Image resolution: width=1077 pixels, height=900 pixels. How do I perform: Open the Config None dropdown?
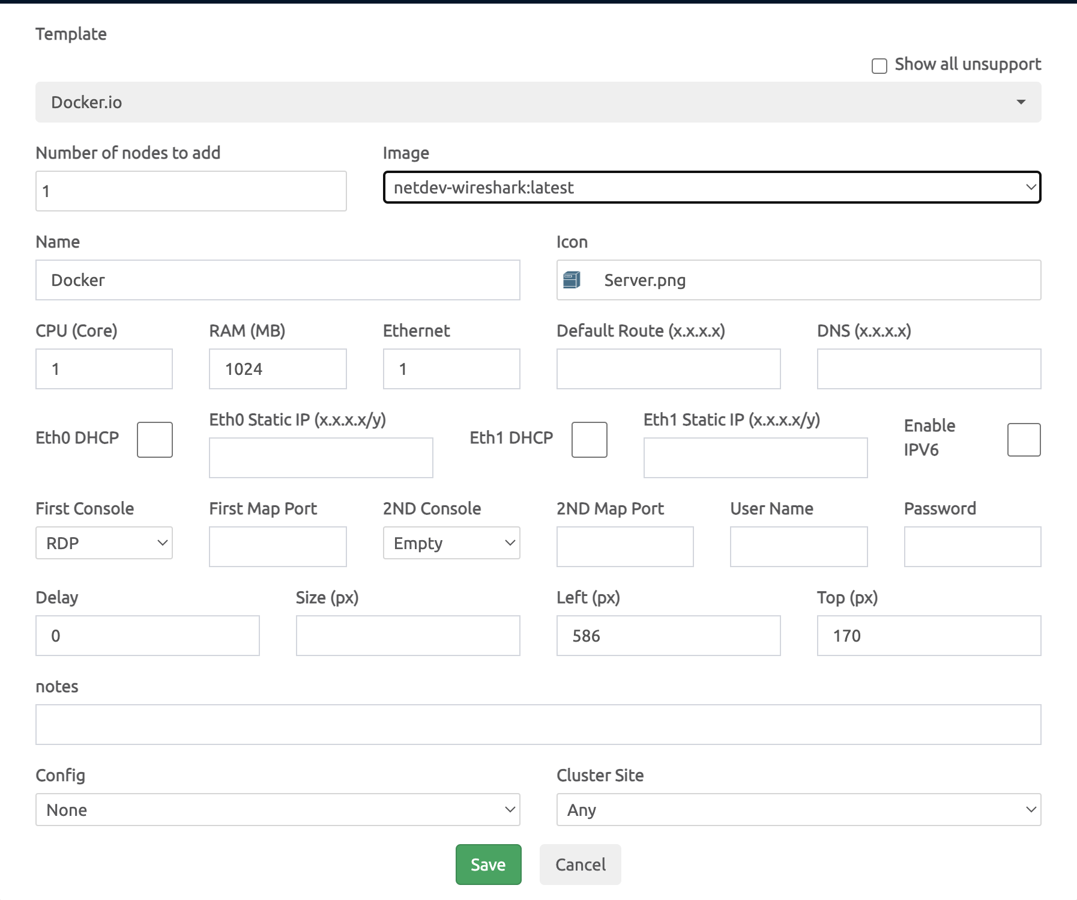pos(278,810)
